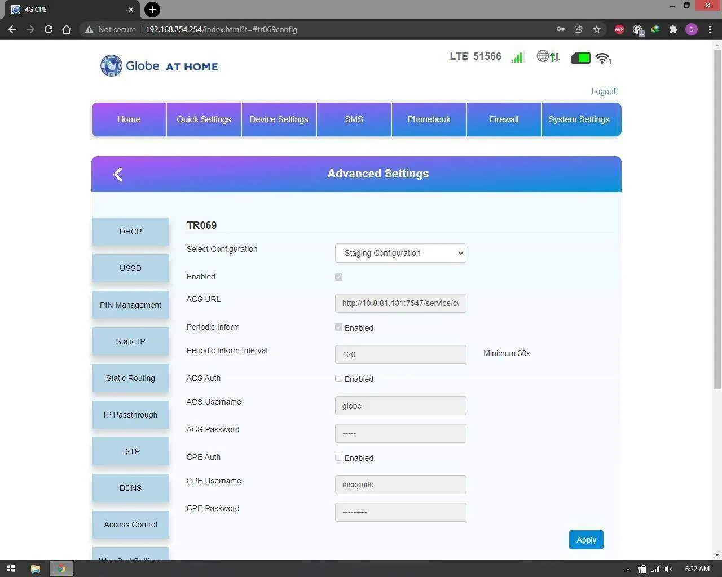Open the Home tab
Viewport: 722px width, 577px height.
pos(129,119)
